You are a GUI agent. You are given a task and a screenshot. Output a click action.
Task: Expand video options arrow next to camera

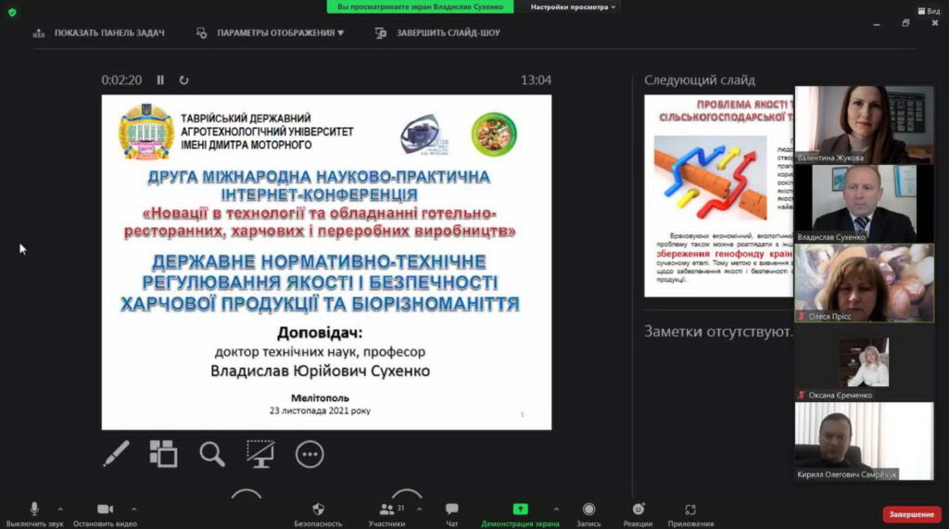133,509
